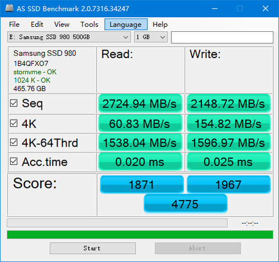Open the Edit menu
The image size is (279, 262).
pyautogui.click(x=37, y=25)
